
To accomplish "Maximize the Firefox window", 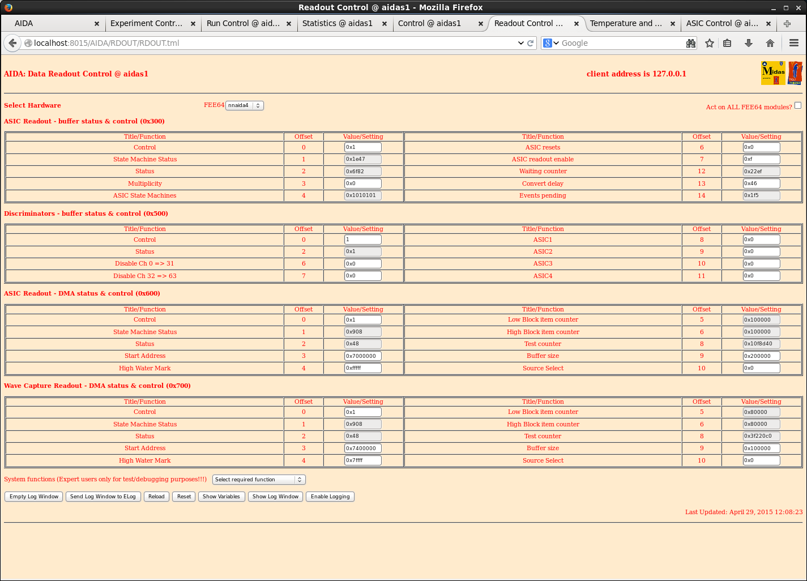I will point(785,8).
